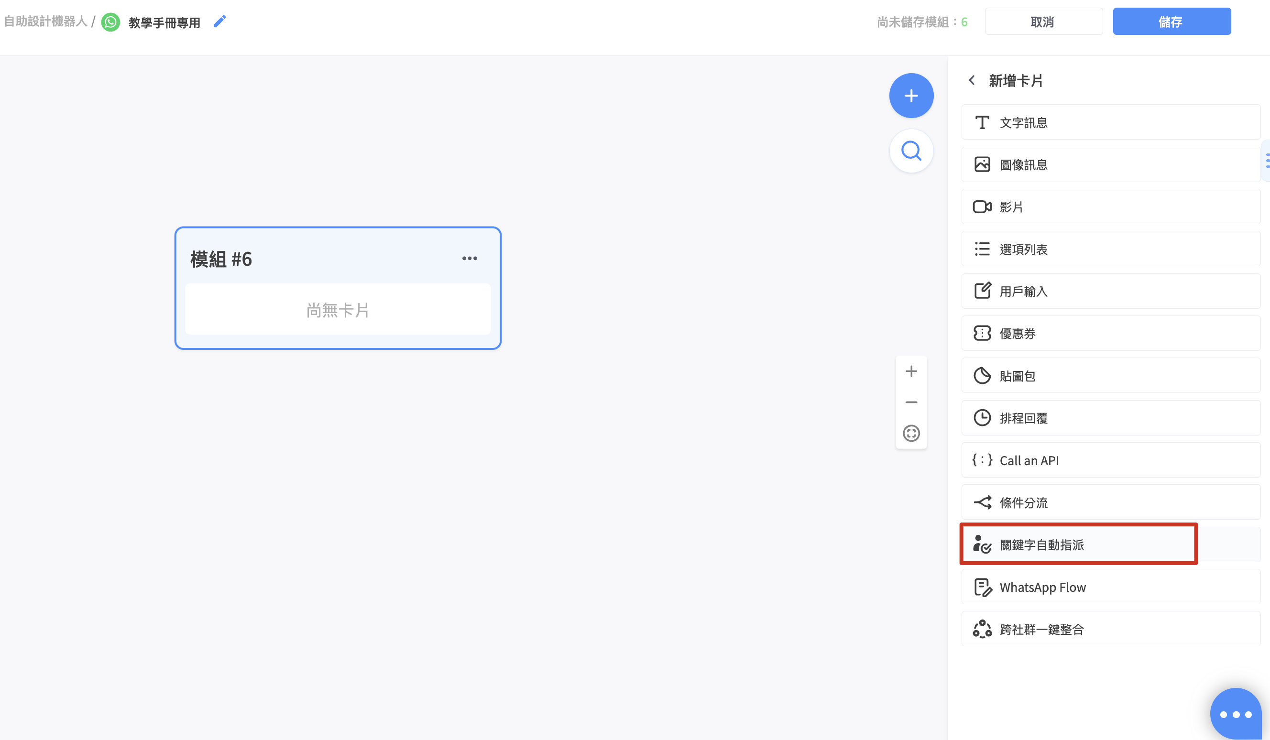Add a 選項列表 card
This screenshot has width=1270, height=740.
pyautogui.click(x=1110, y=249)
